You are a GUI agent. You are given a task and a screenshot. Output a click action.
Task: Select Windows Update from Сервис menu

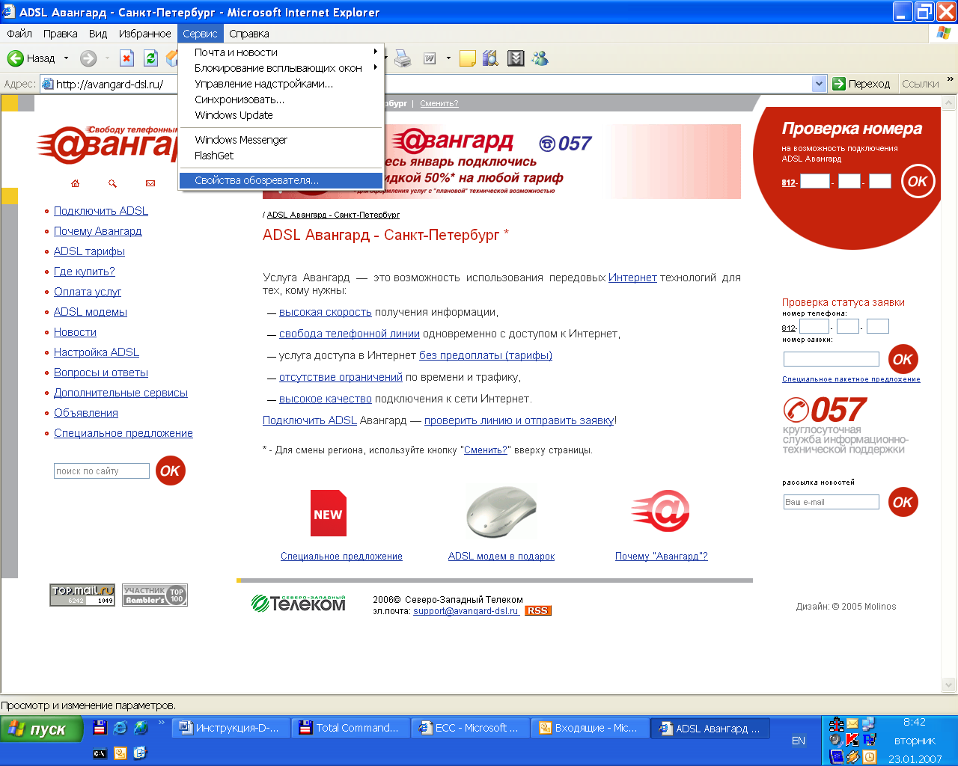pyautogui.click(x=281, y=115)
